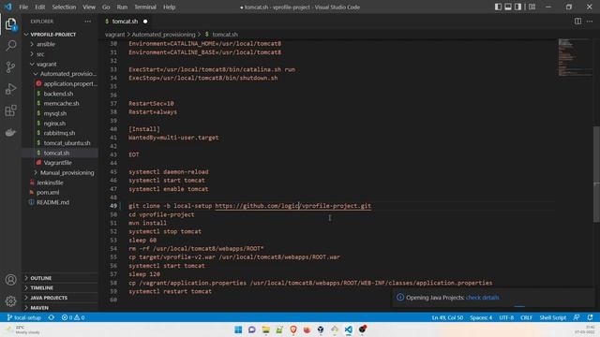Click Automated_provisioning in the breadcrumb
This screenshot has height=337, width=600.
click(x=163, y=35)
